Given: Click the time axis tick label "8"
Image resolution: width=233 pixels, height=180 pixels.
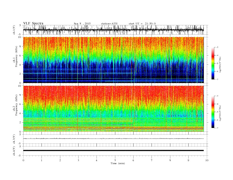Looking at the screenshot, I should pyautogui.click(x=170, y=160).
